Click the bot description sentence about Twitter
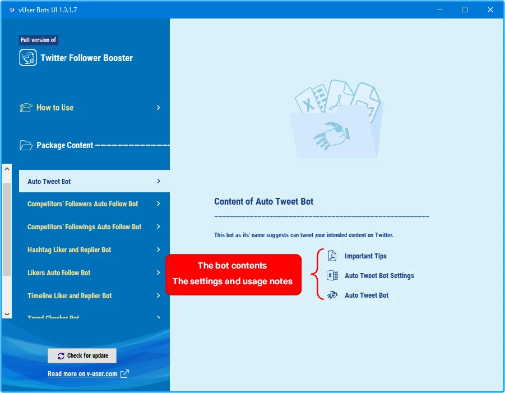Screen dimensions: 505x393 [304, 235]
